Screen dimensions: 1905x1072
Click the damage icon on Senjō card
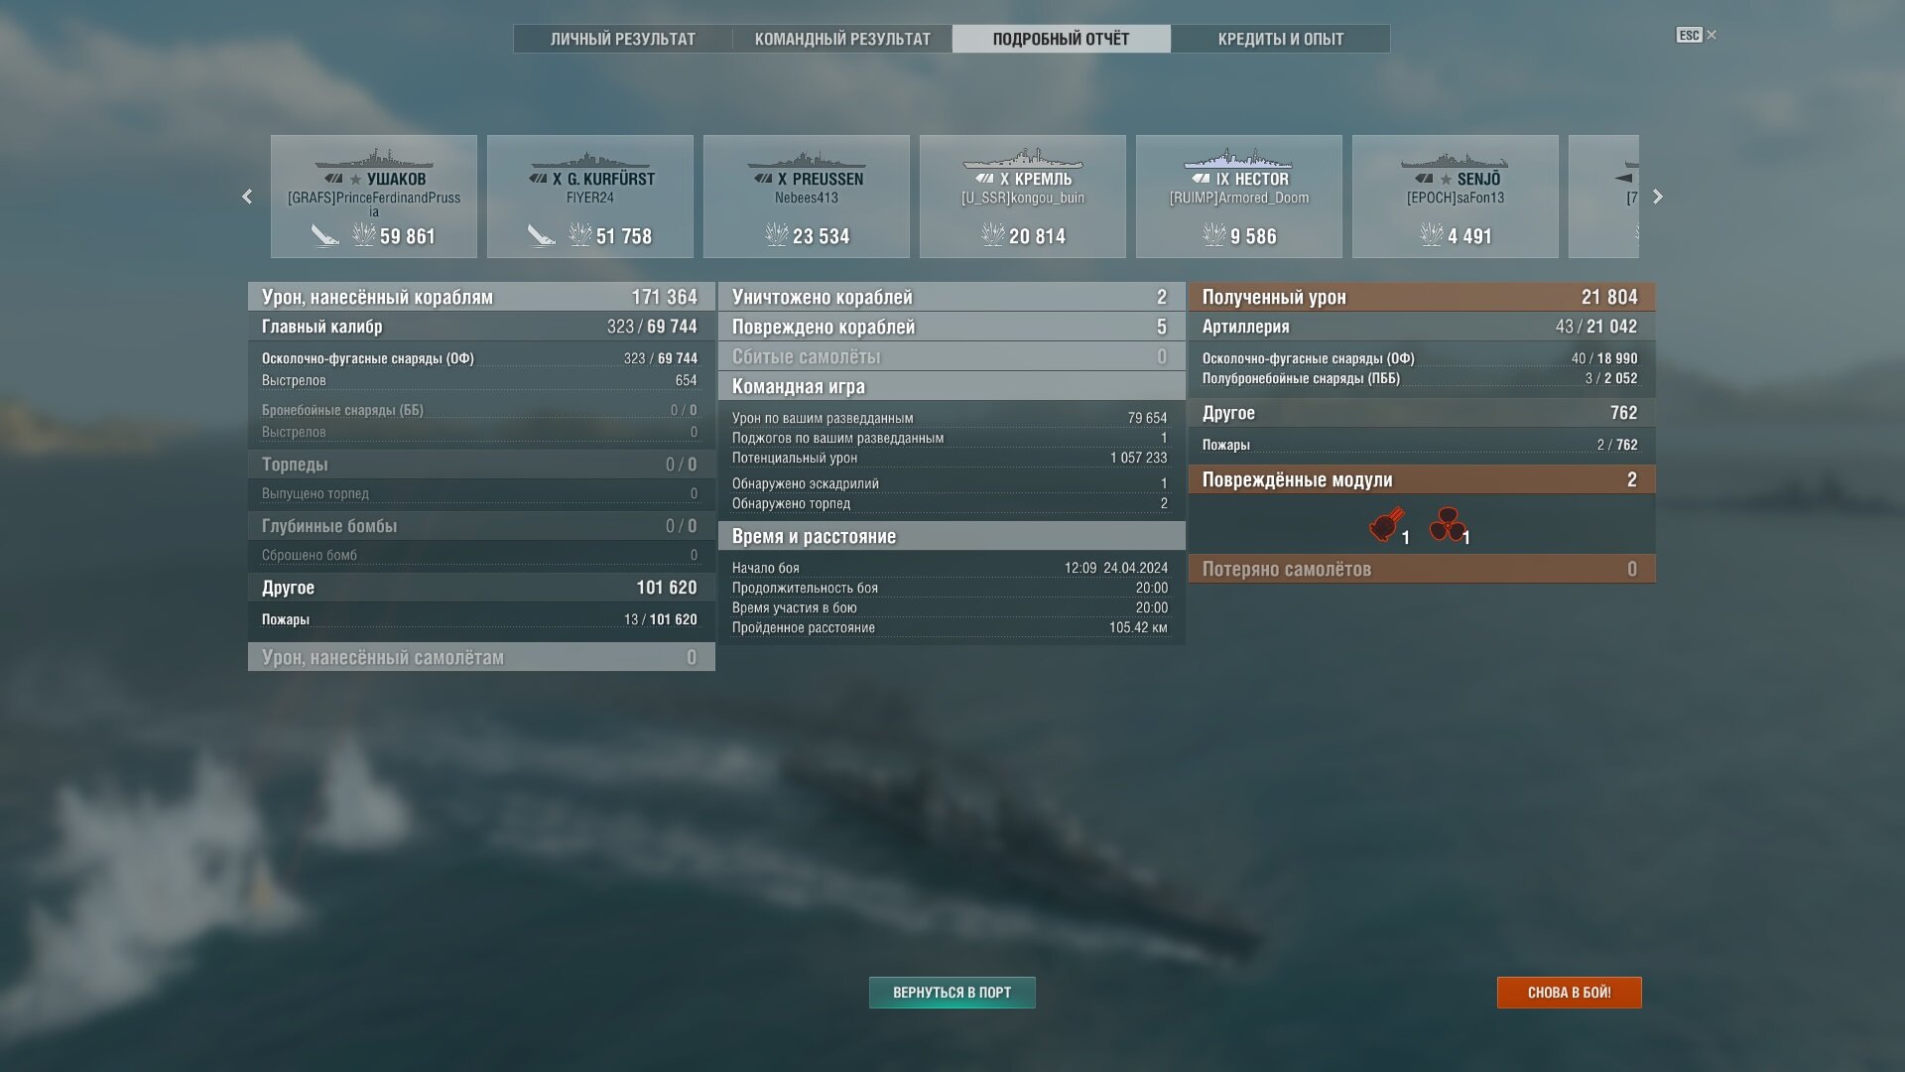(1431, 235)
